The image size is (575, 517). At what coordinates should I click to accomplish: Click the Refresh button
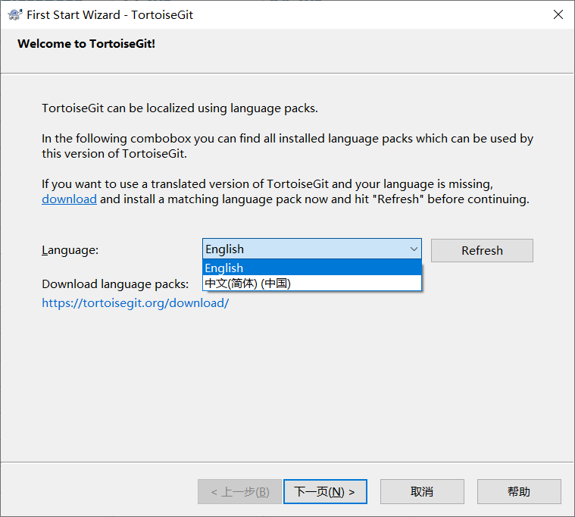[482, 251]
